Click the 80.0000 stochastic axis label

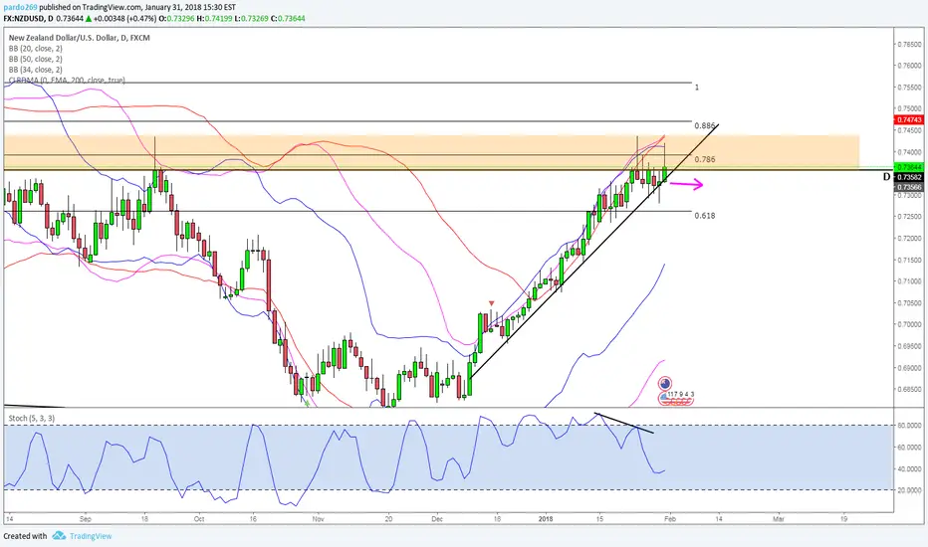click(x=909, y=426)
